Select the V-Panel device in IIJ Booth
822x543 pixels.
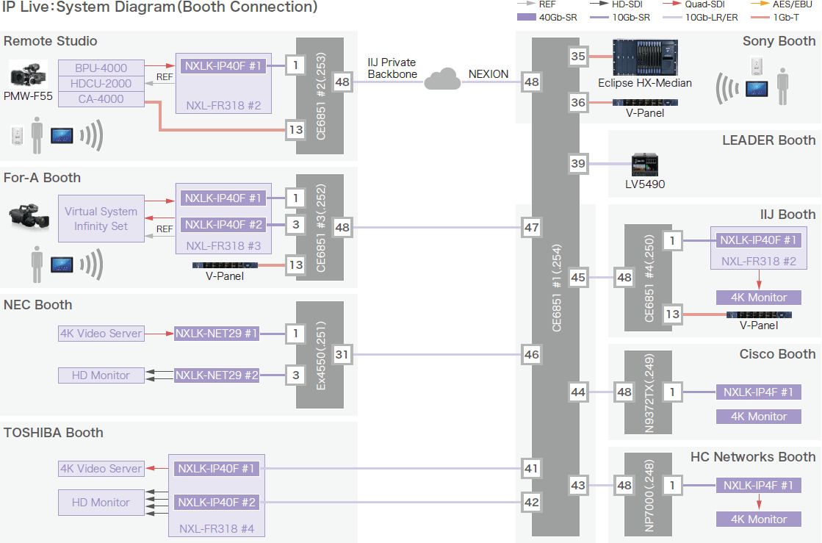click(x=759, y=314)
